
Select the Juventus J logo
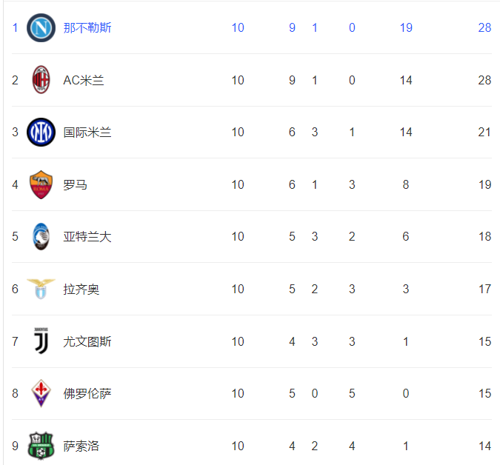(x=41, y=341)
